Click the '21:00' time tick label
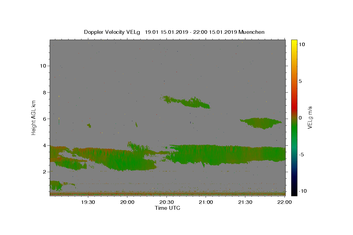353x235 pixels. (206, 202)
